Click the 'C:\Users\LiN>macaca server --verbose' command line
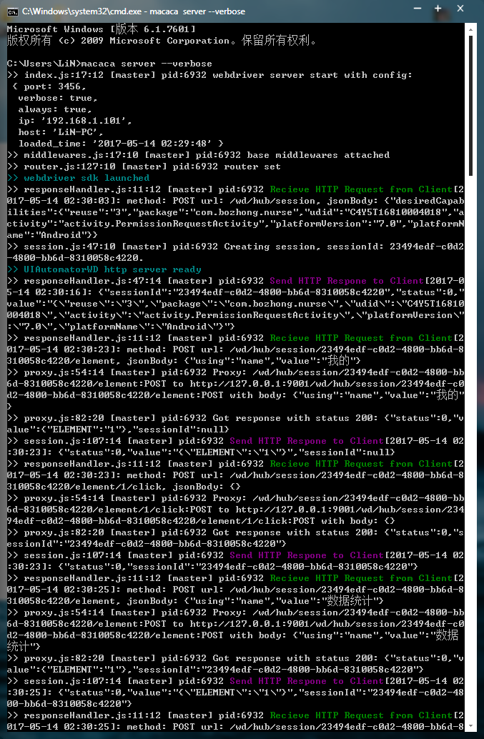 [109, 64]
